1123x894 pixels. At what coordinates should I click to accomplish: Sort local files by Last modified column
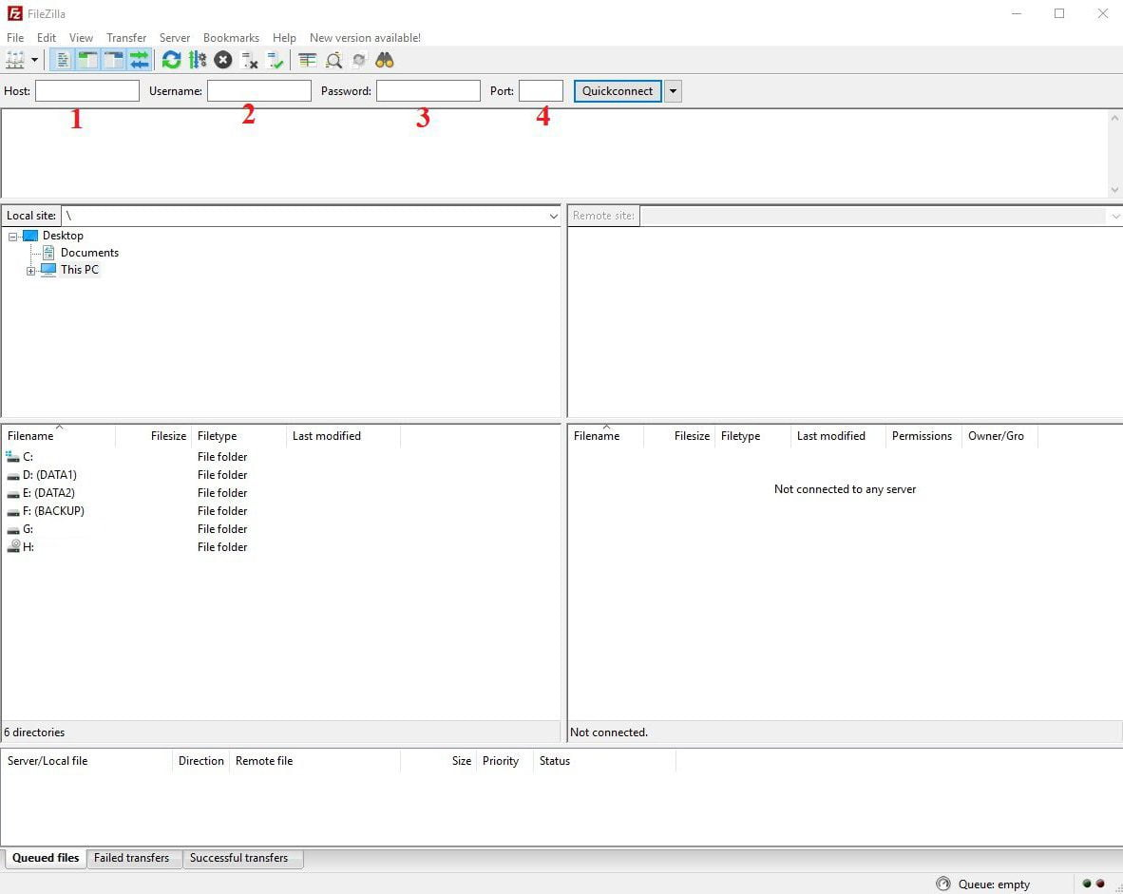[x=344, y=435]
